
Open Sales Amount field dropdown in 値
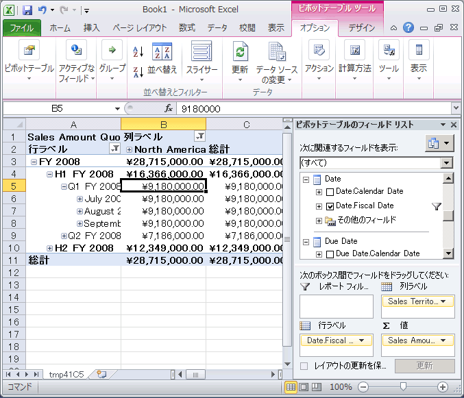[x=443, y=340]
